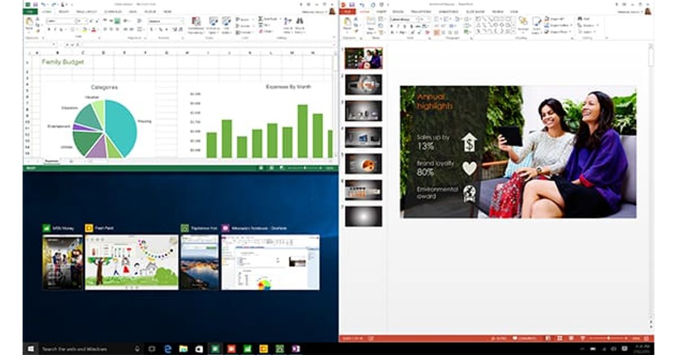
Task: Open the File tab in Excel
Action: click(30, 11)
